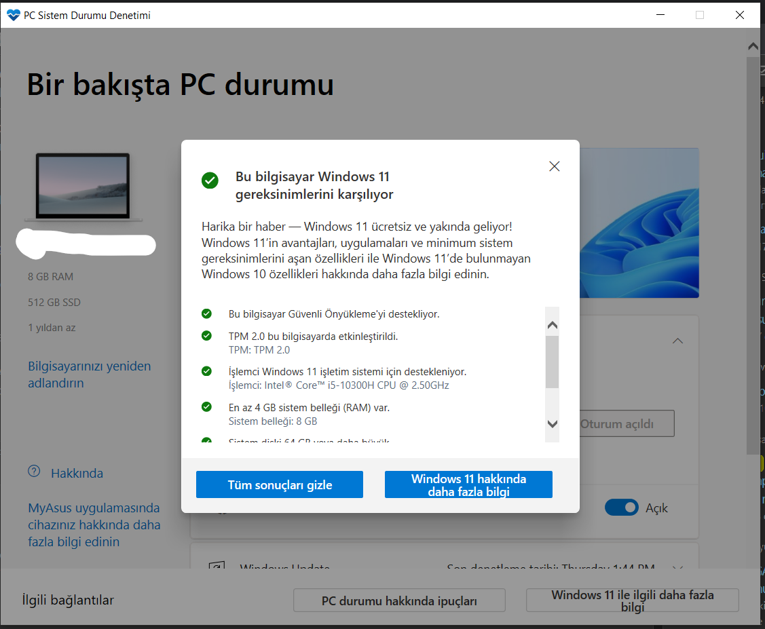Screen dimensions: 765x629
Task: Open 'Windows 11 hakkında daha fazla bilgi' button
Action: pyautogui.click(x=468, y=484)
